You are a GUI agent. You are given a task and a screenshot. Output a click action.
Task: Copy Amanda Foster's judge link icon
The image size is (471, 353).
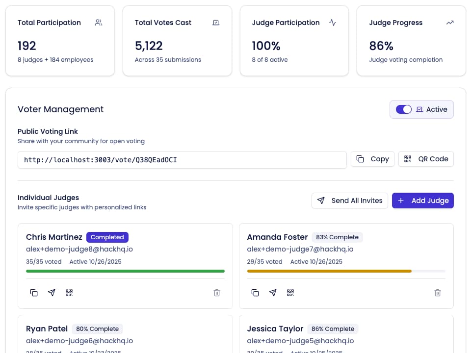(x=255, y=293)
